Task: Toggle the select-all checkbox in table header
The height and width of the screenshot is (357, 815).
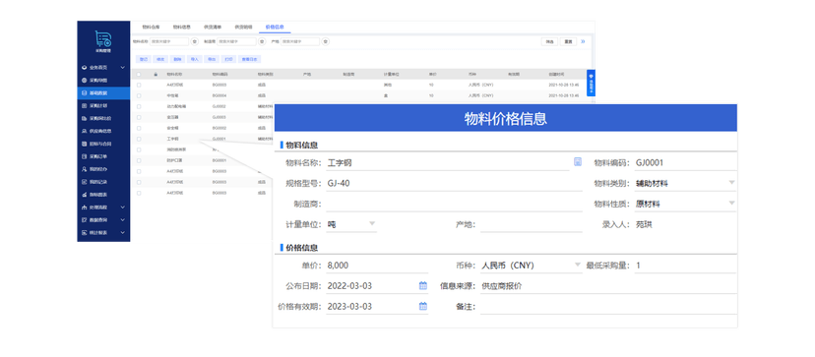Action: pos(138,75)
